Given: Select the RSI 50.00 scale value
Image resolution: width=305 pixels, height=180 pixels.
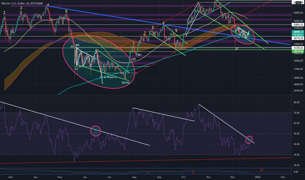Looking at the screenshot, I should 296,134.
